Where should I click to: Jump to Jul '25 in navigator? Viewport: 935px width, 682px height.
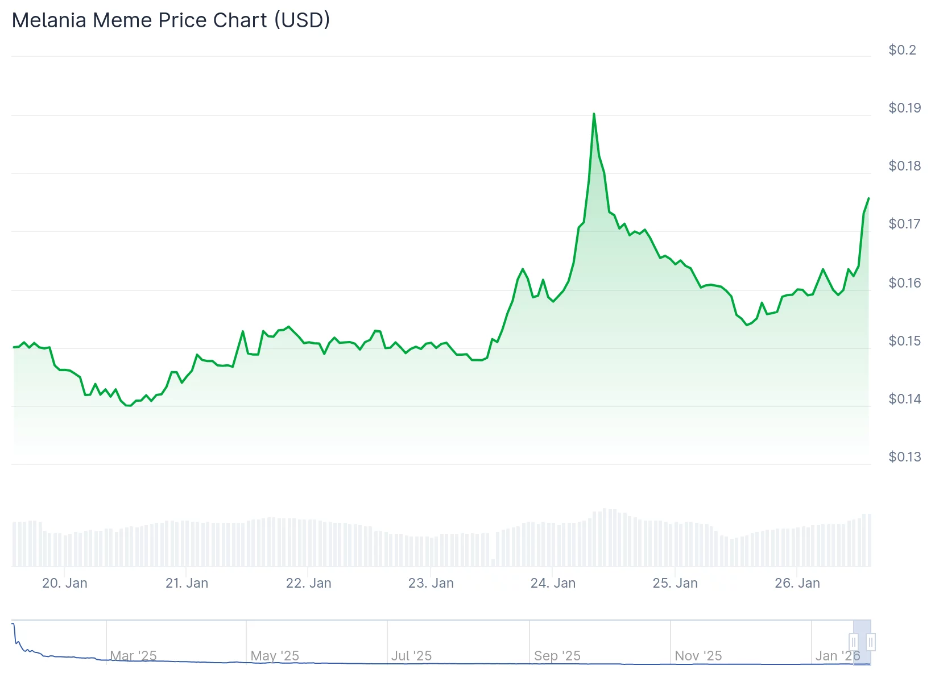411,656
